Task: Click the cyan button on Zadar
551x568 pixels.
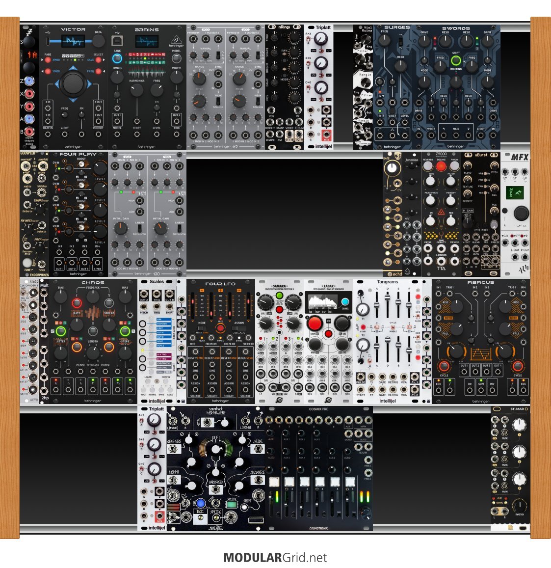Action: tap(345, 301)
